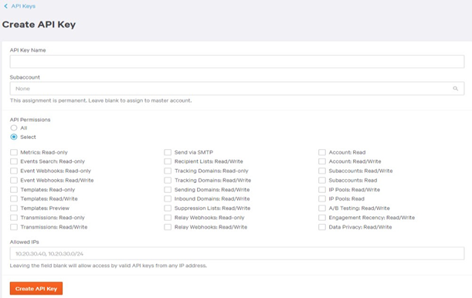Screen dimensions: 472x298
Task: Tick the Account: Read checkbox
Action: [x=322, y=152]
